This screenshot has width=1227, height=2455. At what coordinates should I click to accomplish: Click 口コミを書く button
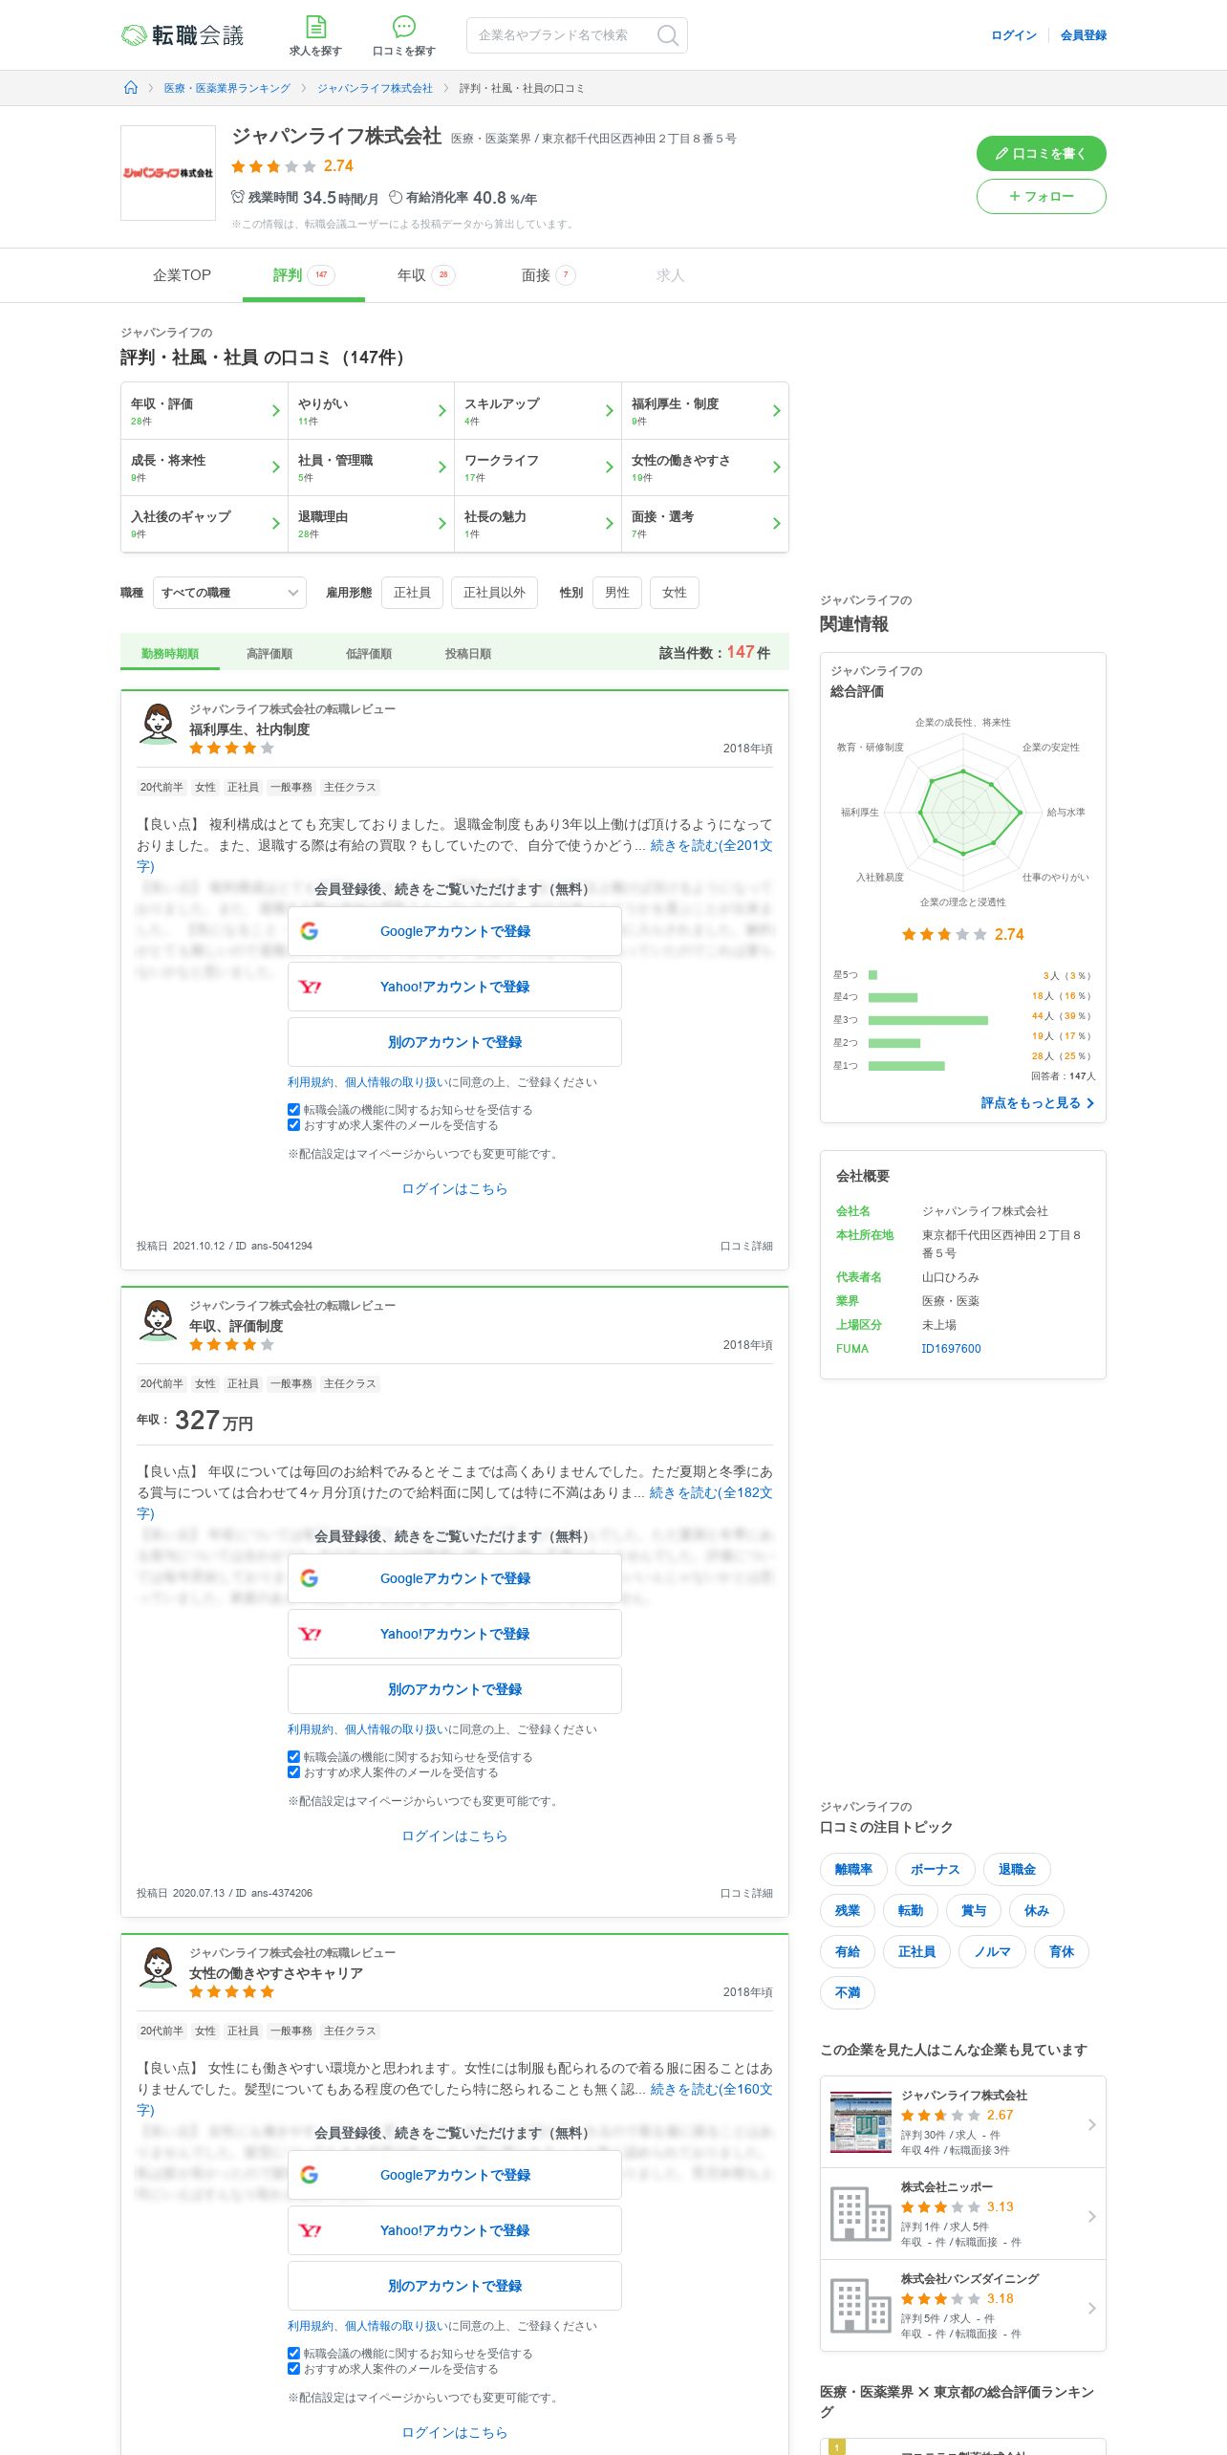(1042, 153)
